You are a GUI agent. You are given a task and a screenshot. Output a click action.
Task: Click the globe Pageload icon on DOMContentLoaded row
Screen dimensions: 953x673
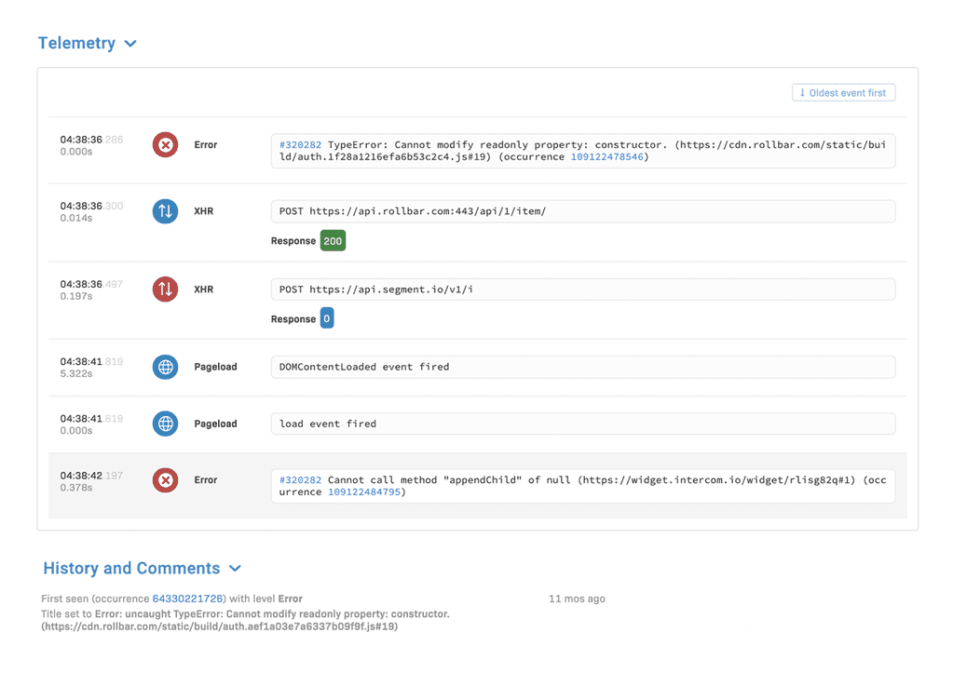(x=165, y=367)
